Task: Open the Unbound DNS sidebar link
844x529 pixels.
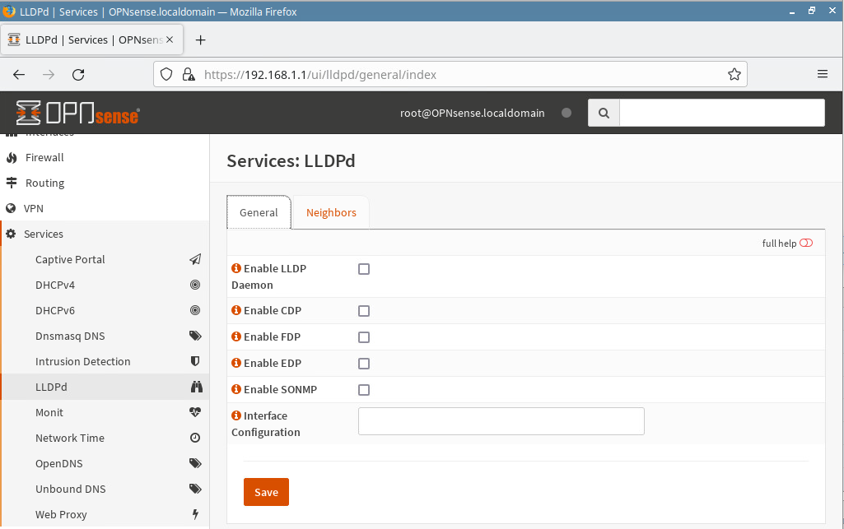Action: (71, 489)
